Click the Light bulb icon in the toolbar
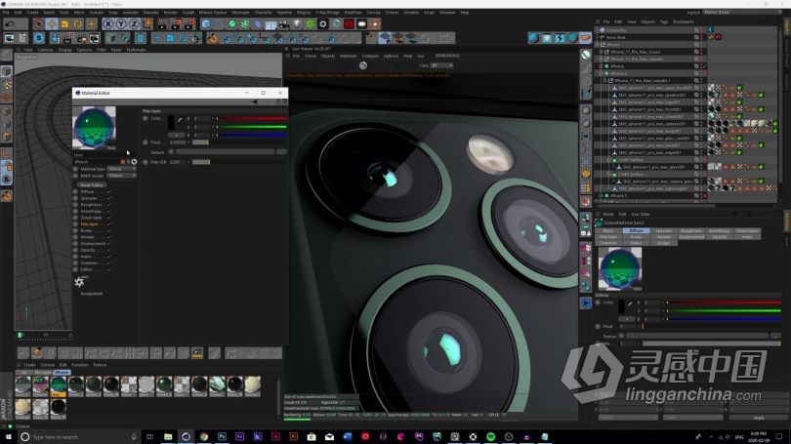 point(297,23)
